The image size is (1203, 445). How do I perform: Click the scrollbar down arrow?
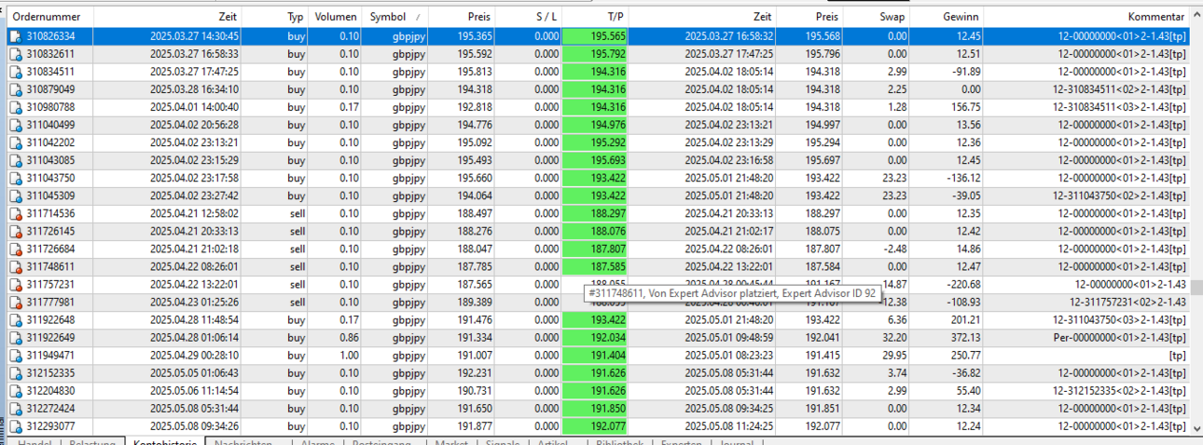1196,428
